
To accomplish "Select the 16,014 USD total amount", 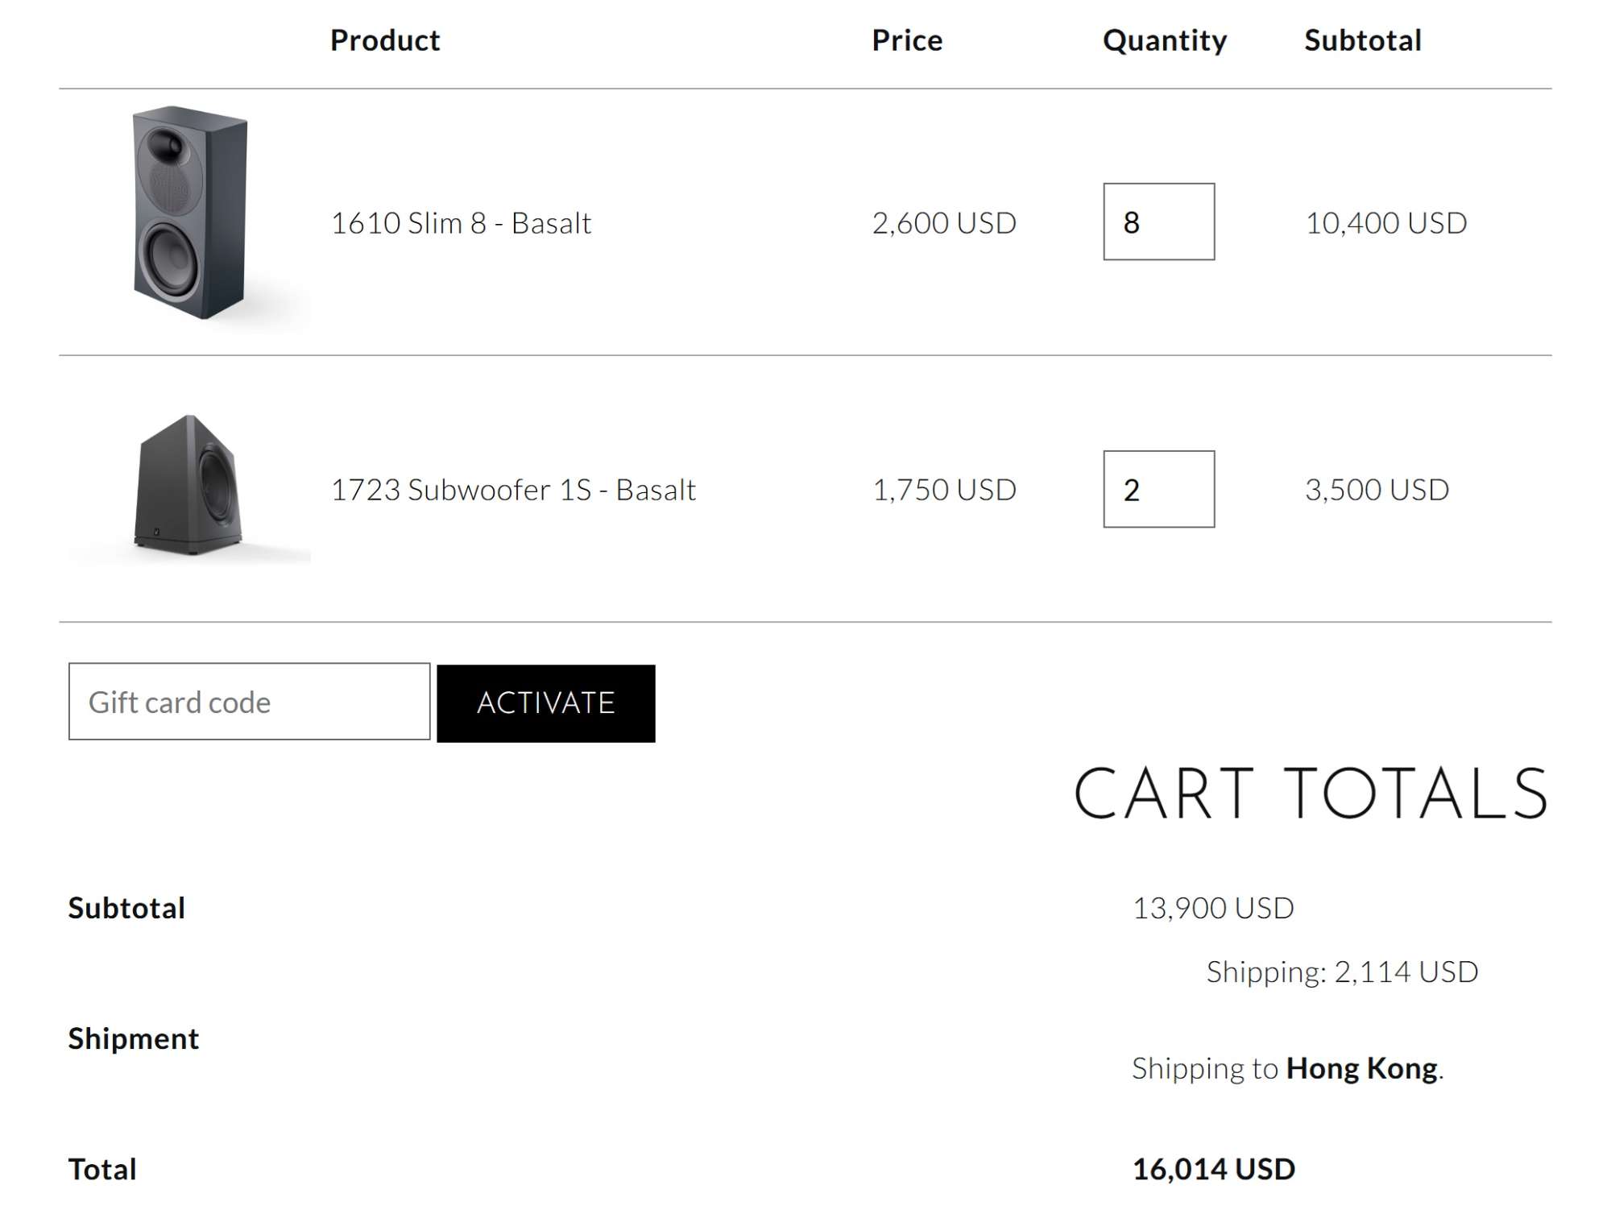I will [1214, 1169].
